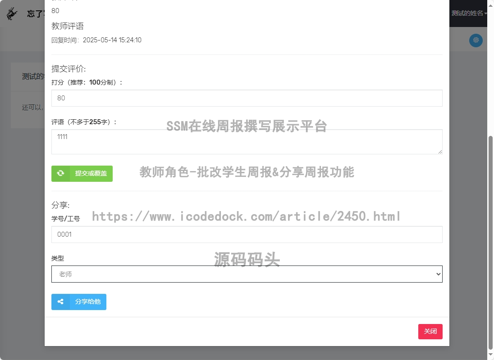Open the gear settings icon

coord(476,40)
